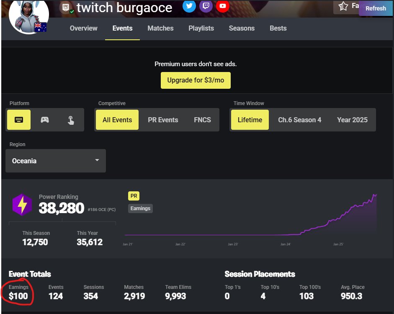Choose the Lifetime time window
The height and width of the screenshot is (314, 394).
coord(250,120)
